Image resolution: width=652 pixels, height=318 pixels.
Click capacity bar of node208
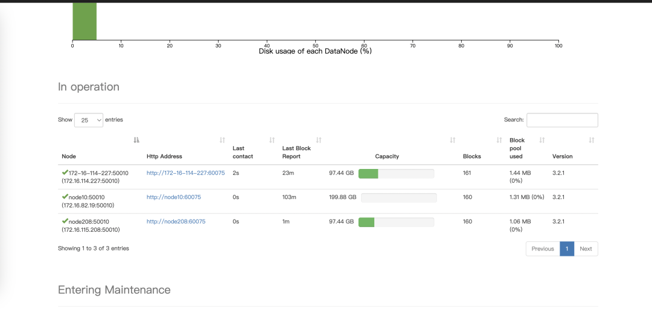pos(396,223)
